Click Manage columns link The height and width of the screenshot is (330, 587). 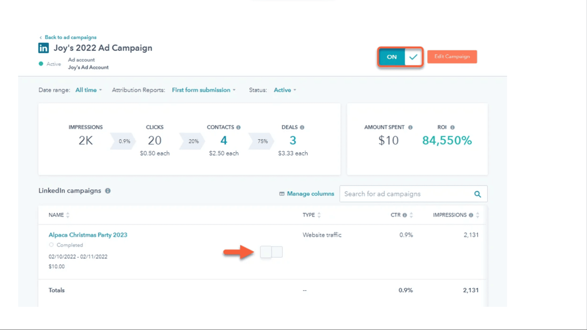[310, 194]
